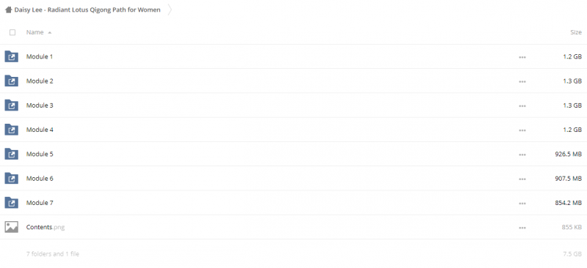Open the Module 1 shared folder icon

coord(11,56)
